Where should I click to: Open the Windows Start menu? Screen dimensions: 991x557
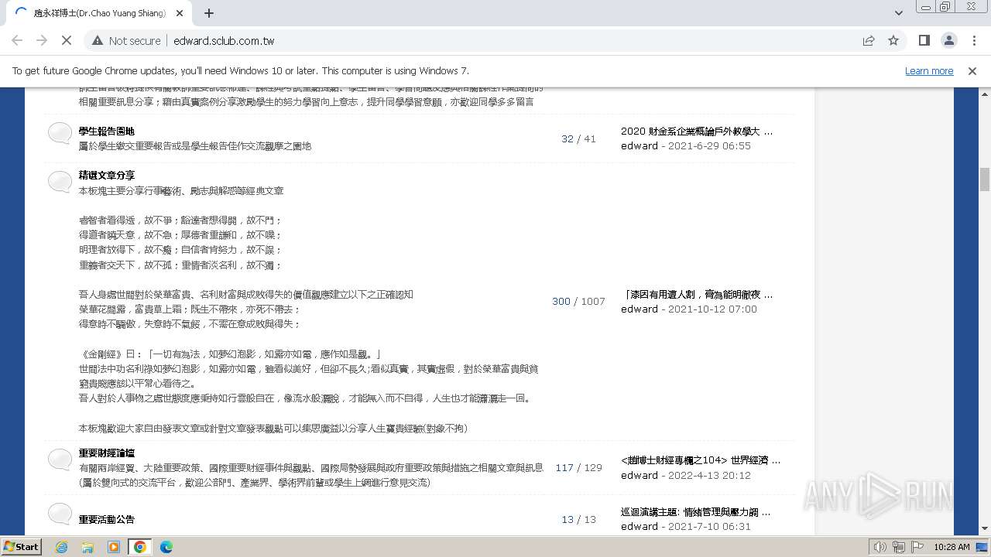22,546
